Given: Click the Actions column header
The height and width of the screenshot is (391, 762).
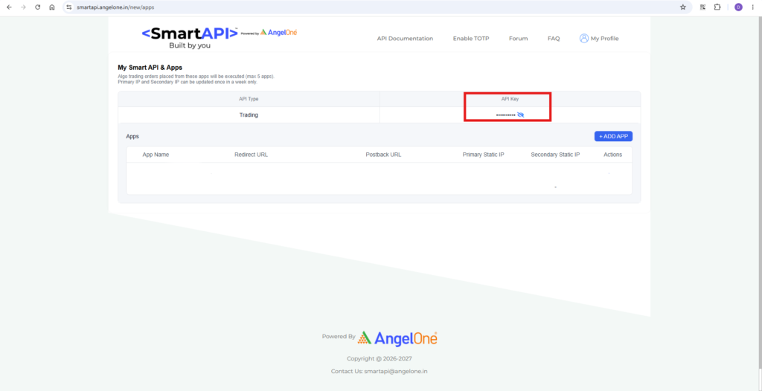Looking at the screenshot, I should point(612,155).
